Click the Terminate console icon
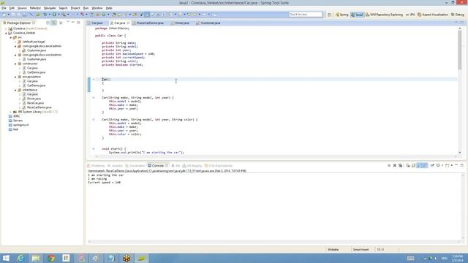 pos(389,166)
